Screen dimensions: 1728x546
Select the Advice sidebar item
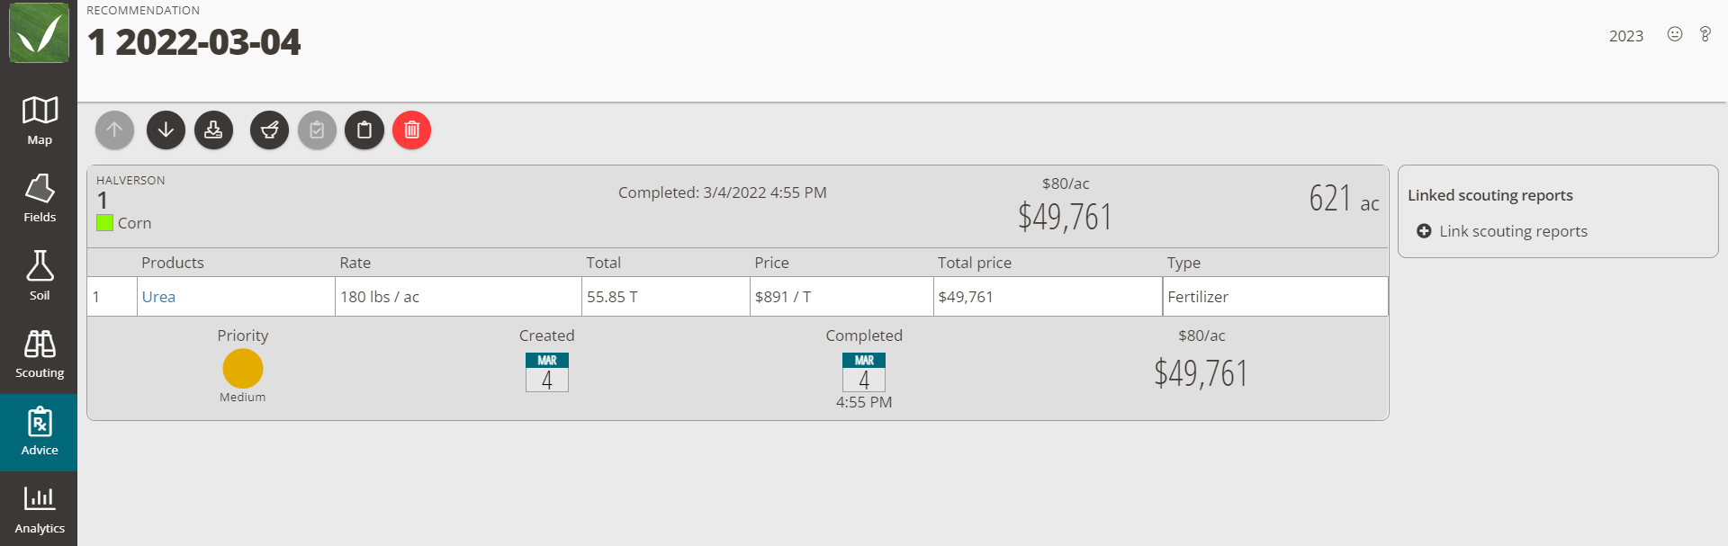coord(39,433)
